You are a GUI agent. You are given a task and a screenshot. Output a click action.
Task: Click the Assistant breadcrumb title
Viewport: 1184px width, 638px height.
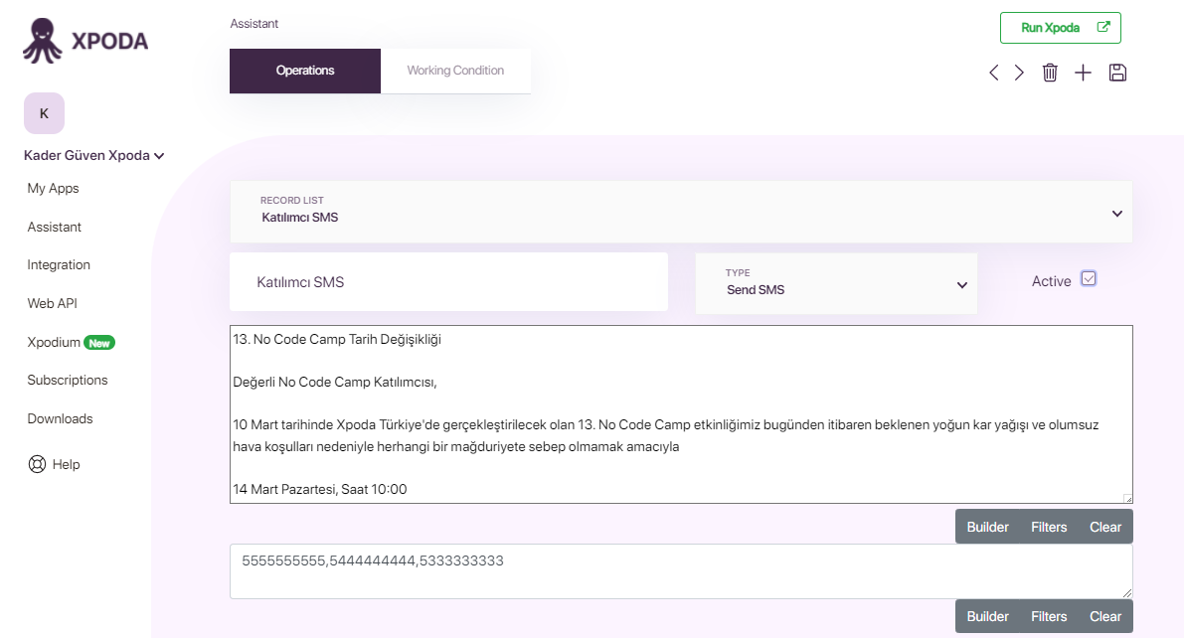pos(254,24)
